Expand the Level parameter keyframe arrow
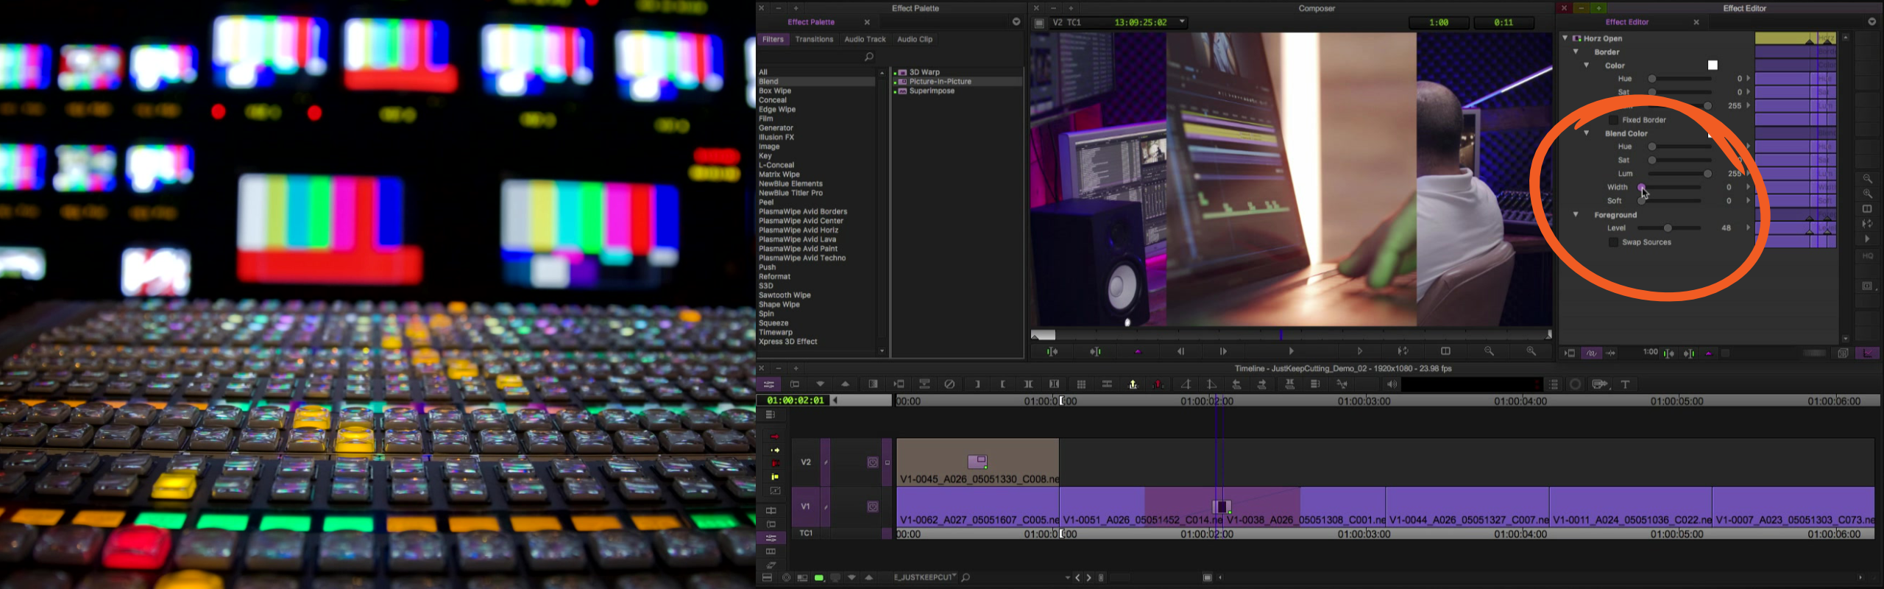Screen dimensions: 1884x589 (1749, 228)
